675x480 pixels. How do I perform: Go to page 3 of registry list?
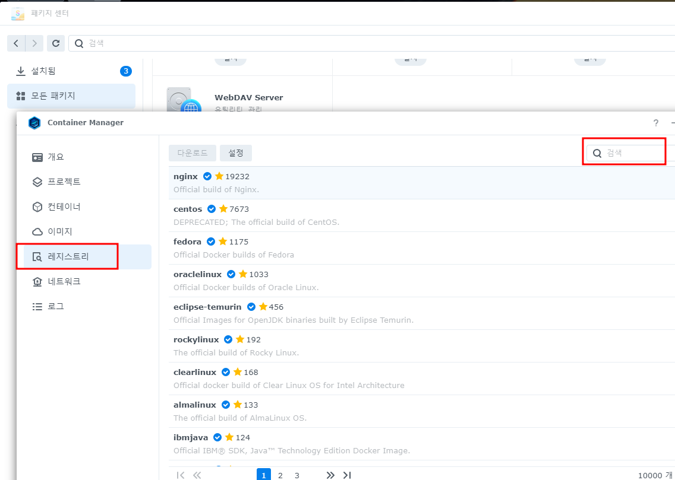pyautogui.click(x=297, y=475)
